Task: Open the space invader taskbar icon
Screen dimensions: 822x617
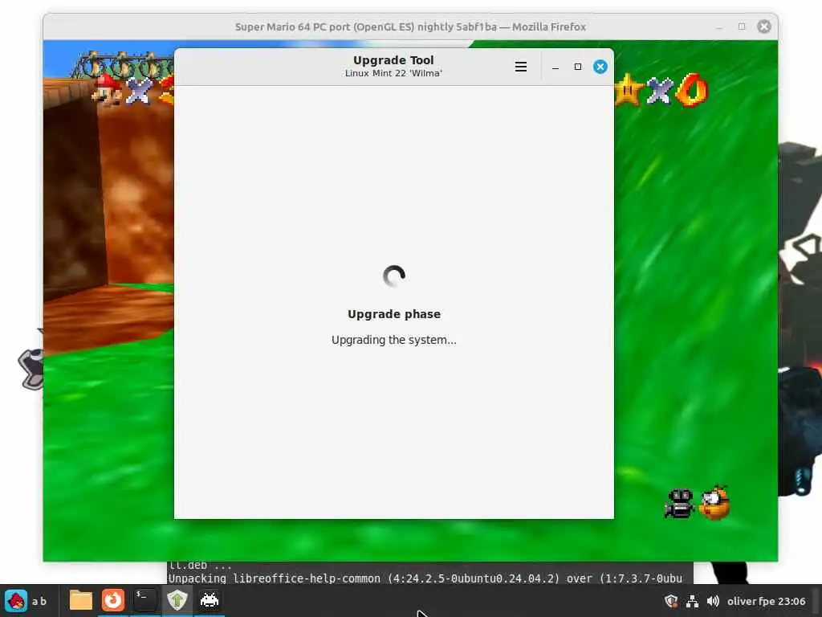Action: click(210, 600)
